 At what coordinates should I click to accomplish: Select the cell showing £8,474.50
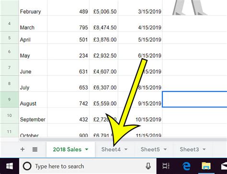(104, 23)
